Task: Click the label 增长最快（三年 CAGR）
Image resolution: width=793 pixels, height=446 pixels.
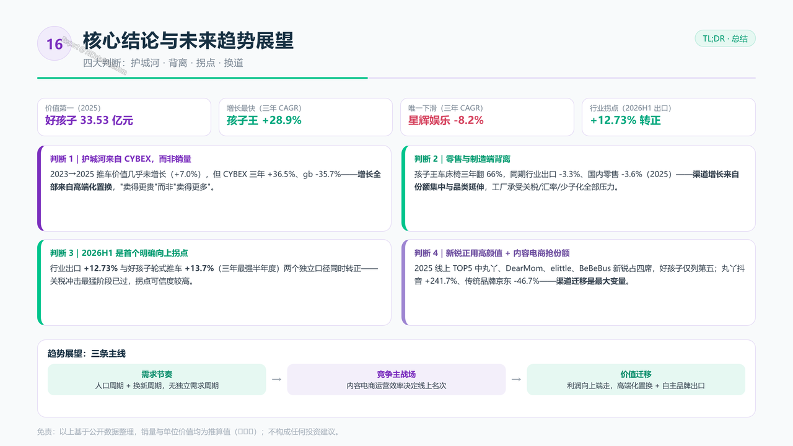Action: (x=264, y=108)
